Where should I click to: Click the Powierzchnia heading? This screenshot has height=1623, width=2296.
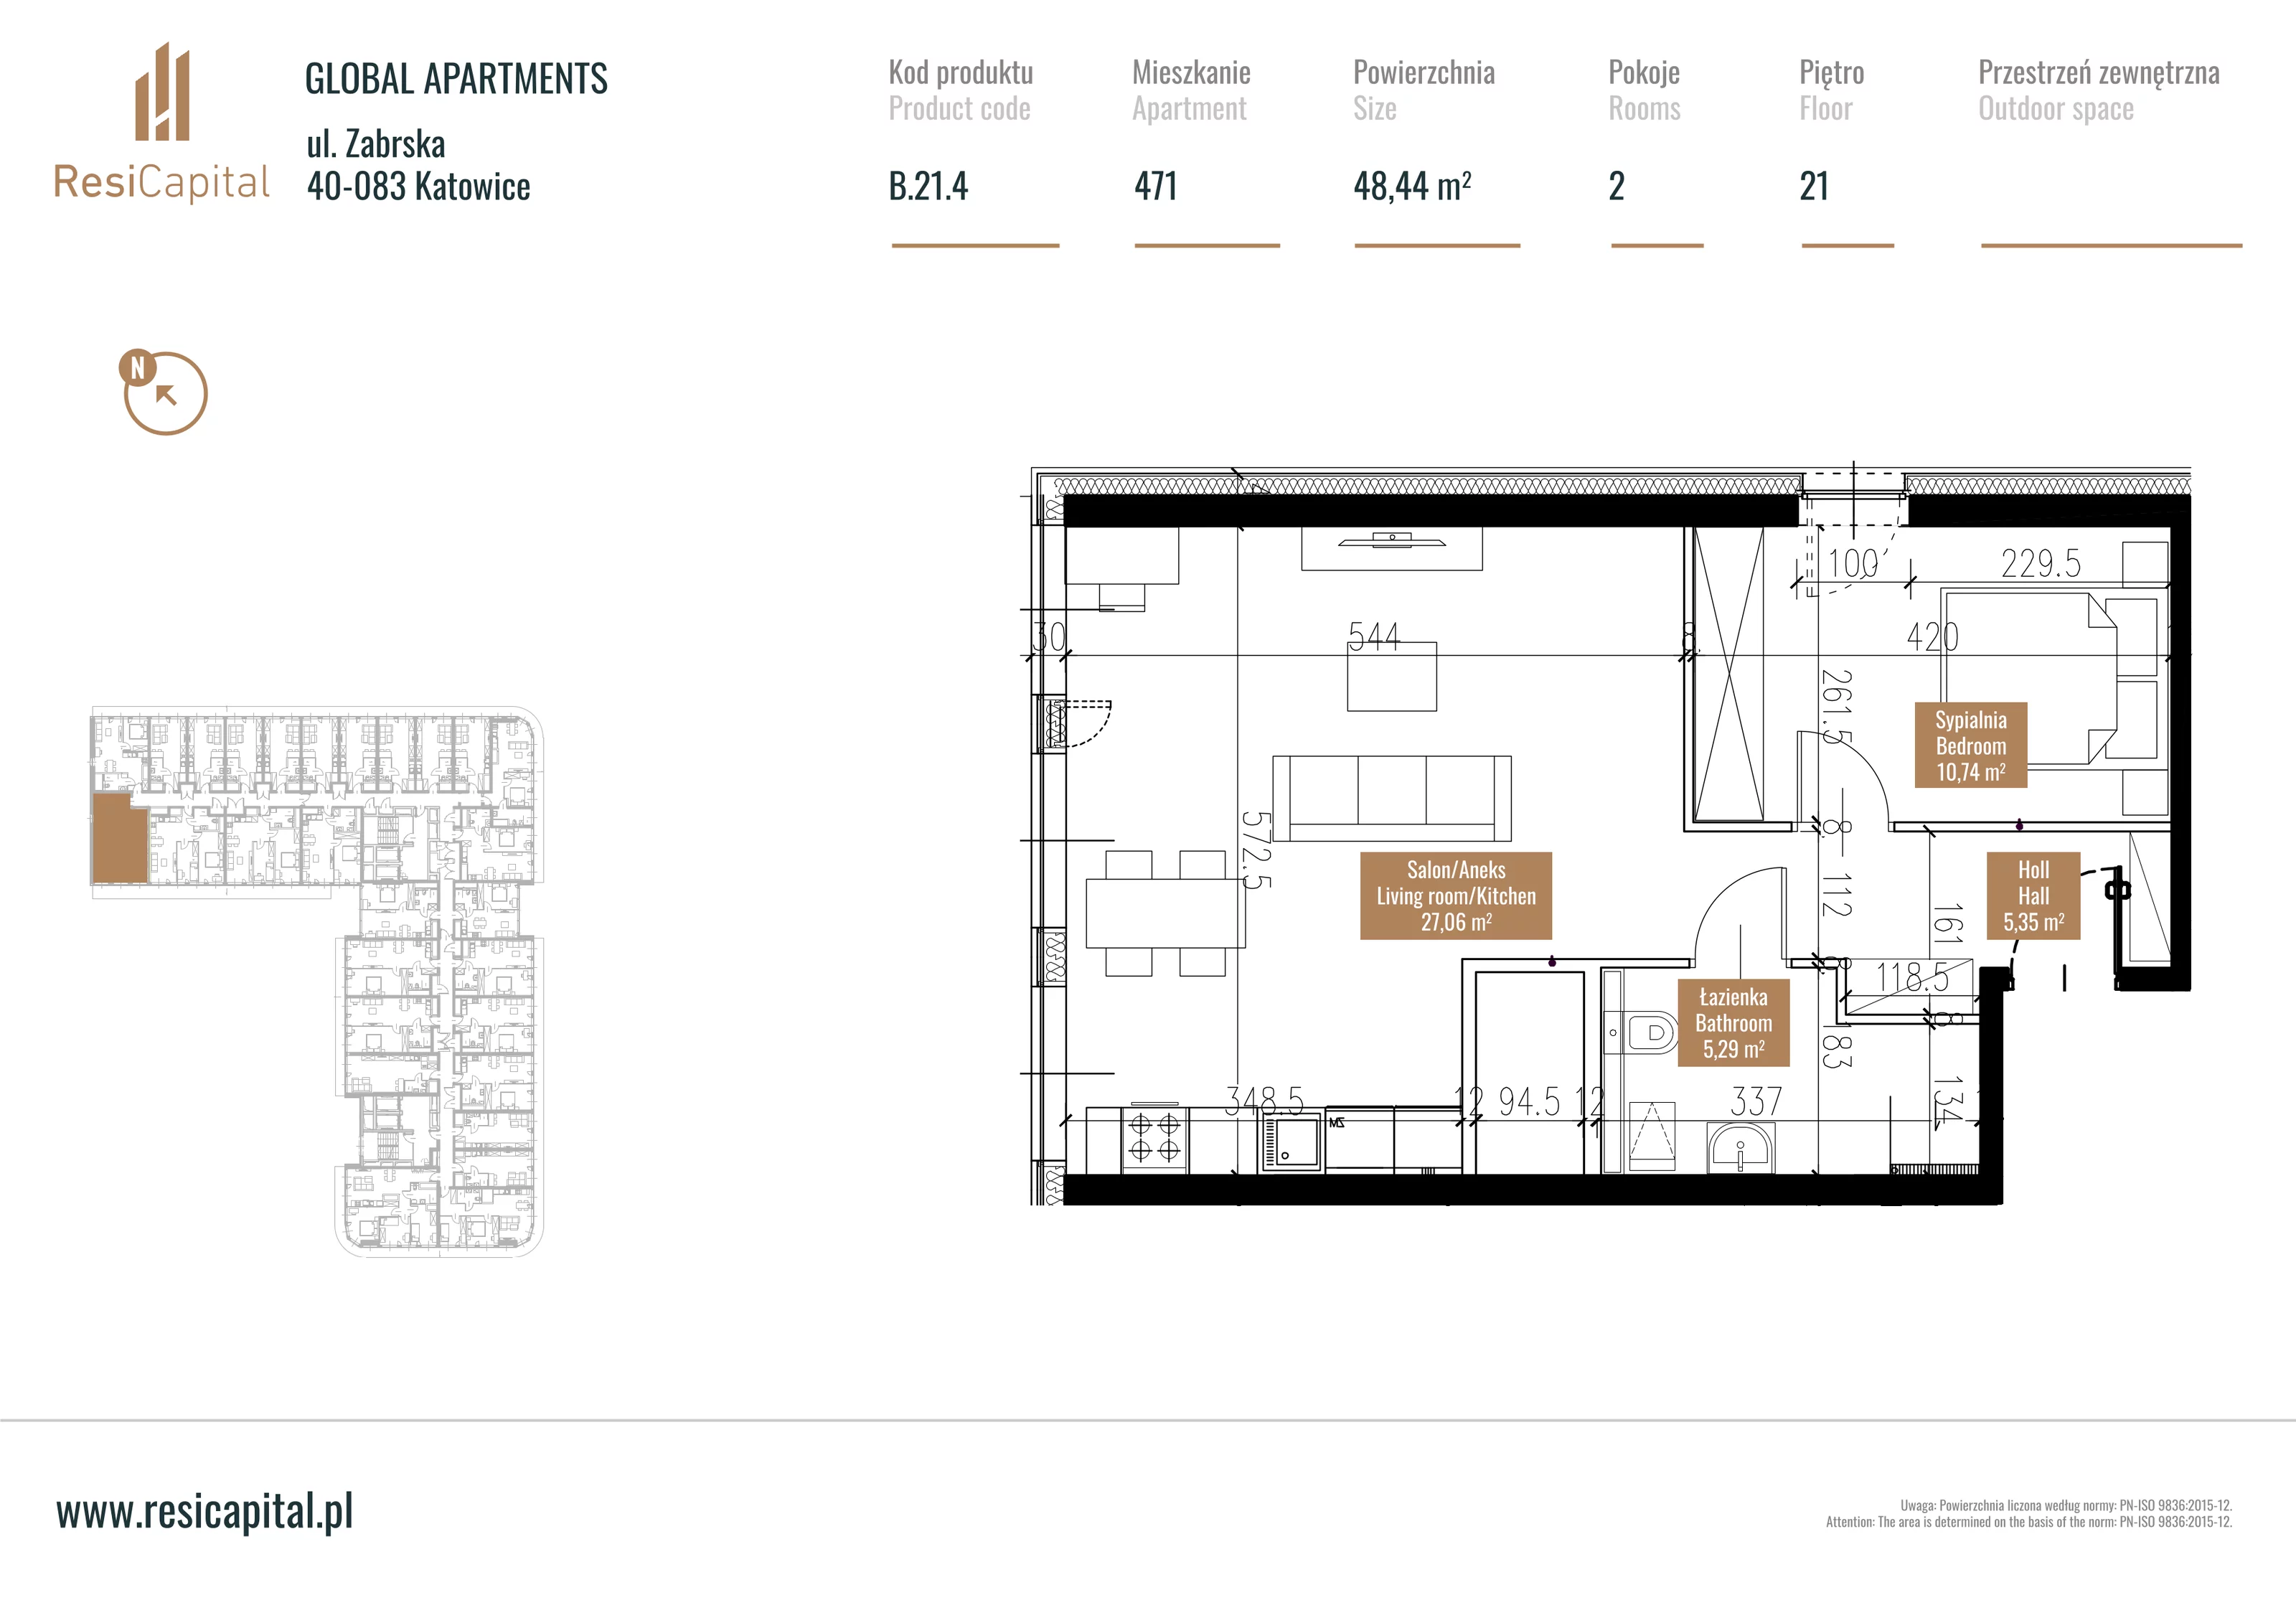click(x=1424, y=72)
